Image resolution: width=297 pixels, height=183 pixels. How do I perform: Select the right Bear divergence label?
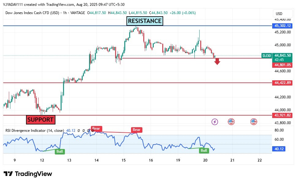(137, 130)
